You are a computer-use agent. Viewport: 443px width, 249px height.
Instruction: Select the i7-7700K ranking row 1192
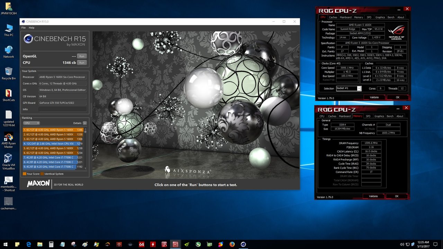tap(53, 167)
